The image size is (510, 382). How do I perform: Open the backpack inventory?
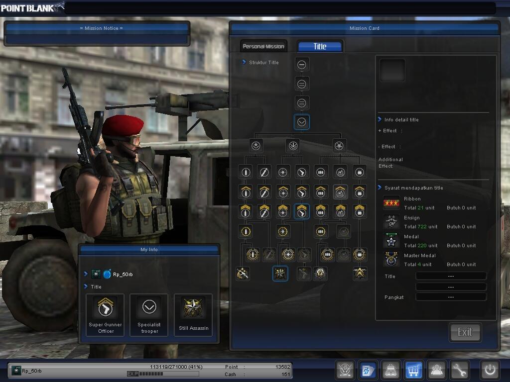390,370
